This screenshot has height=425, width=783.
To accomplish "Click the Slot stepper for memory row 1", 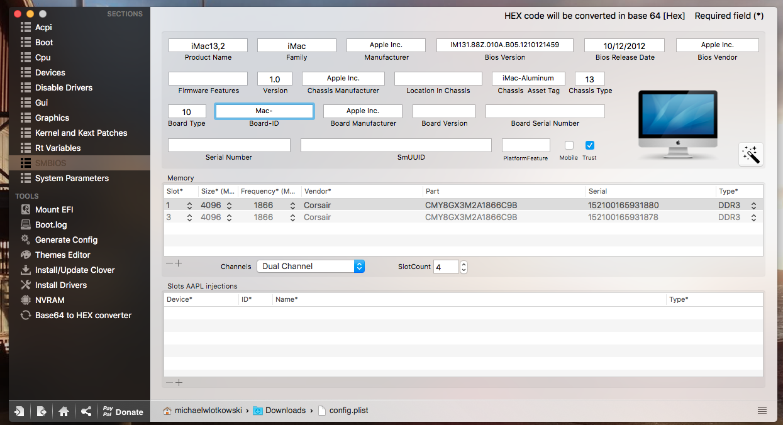I will point(190,206).
